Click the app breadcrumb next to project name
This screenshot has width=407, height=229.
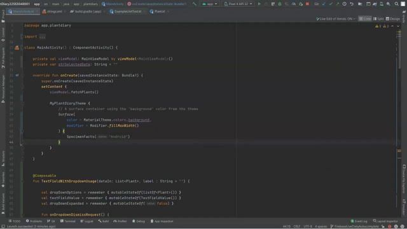(37, 4)
